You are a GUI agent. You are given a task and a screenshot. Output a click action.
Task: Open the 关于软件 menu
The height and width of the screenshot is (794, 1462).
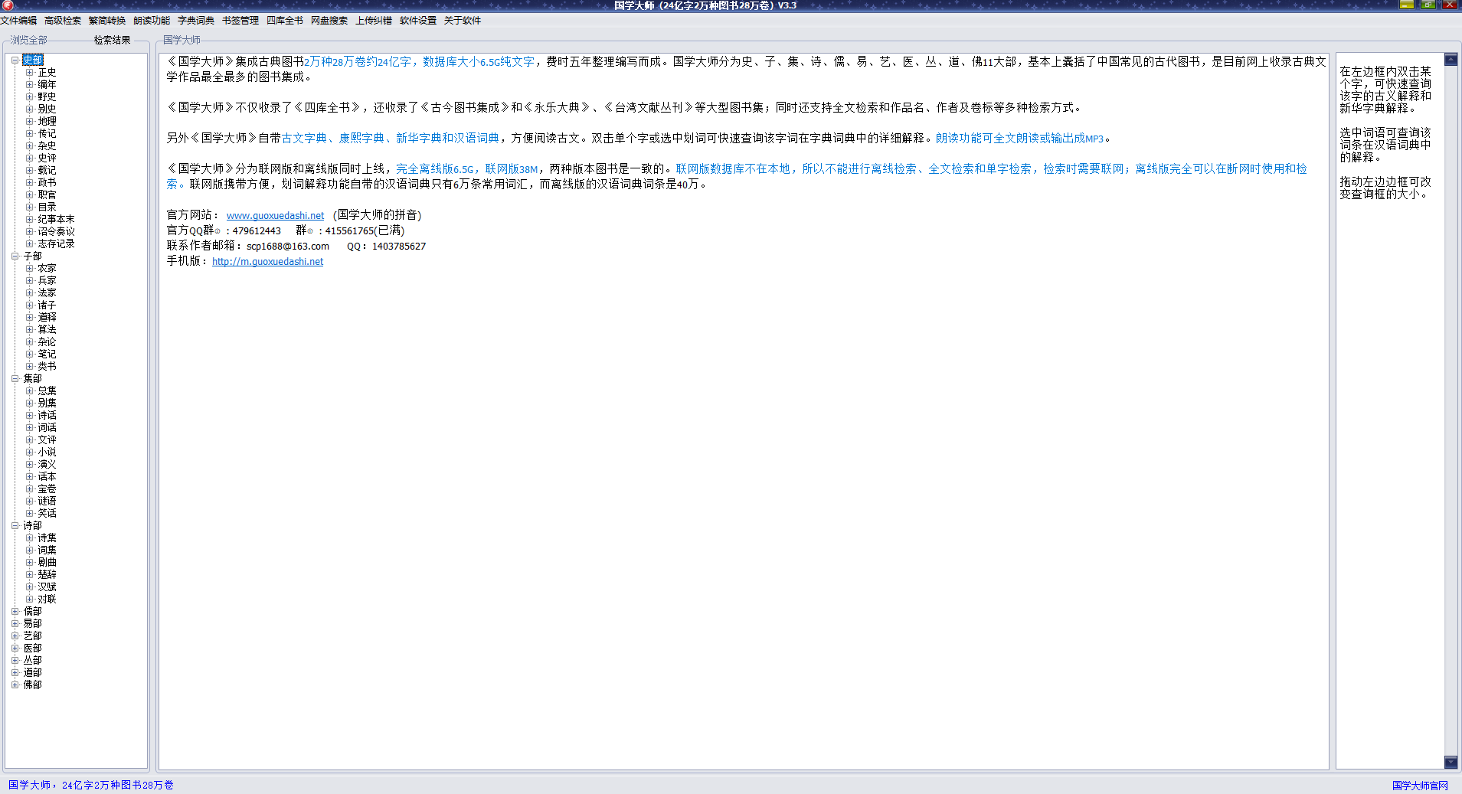(x=463, y=21)
